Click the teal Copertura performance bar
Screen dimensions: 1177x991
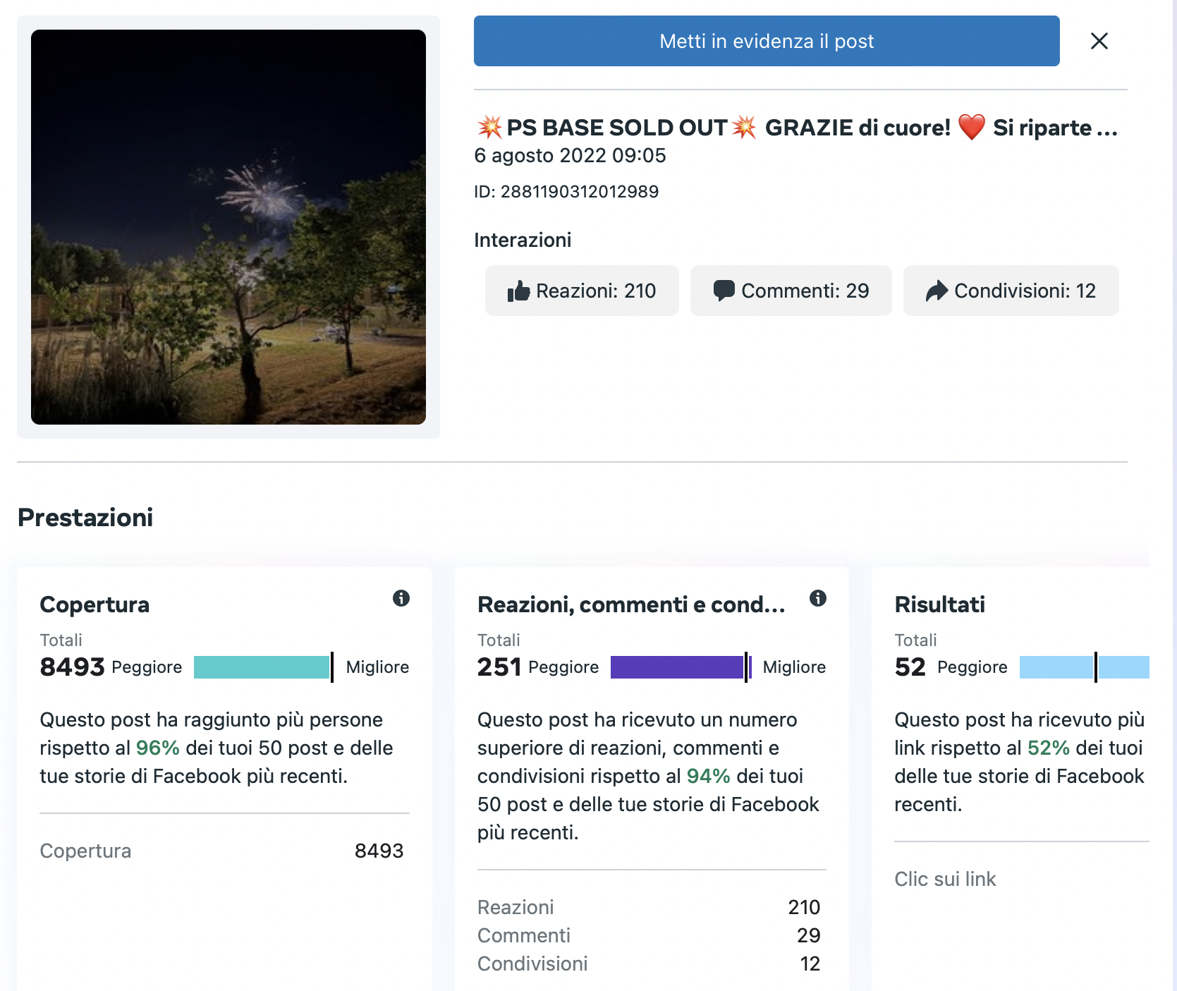(x=264, y=667)
